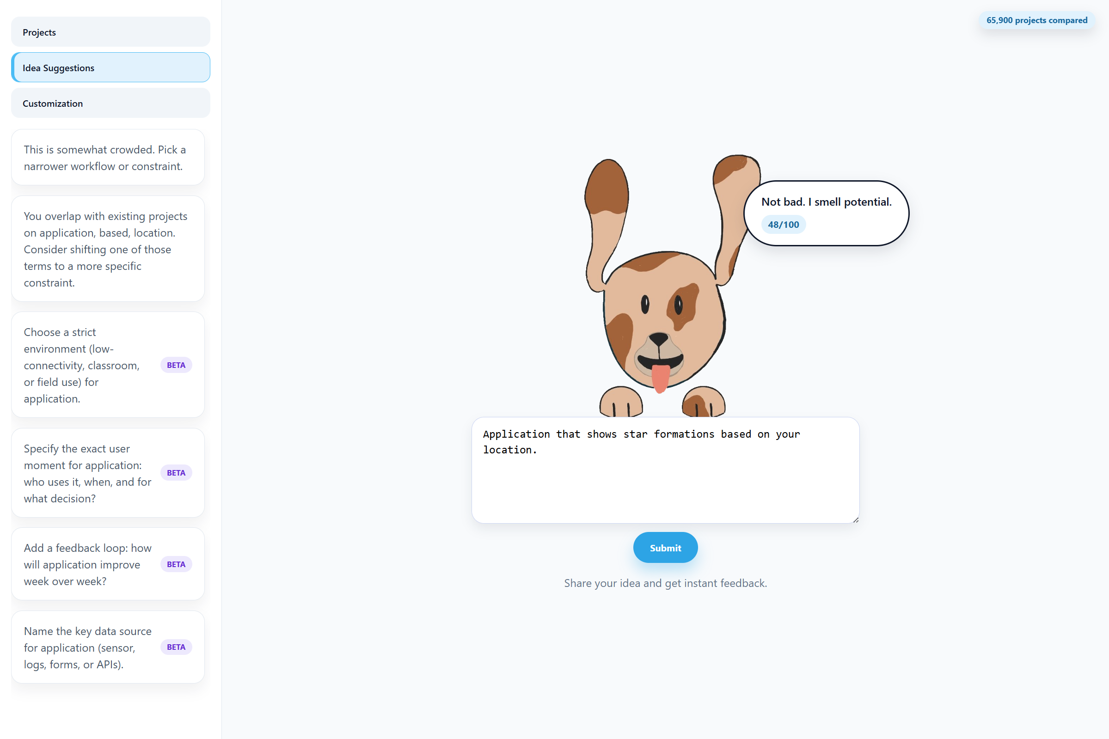This screenshot has height=739, width=1109.
Task: Select the 'Name the key data source' suggestion
Action: [x=108, y=647]
